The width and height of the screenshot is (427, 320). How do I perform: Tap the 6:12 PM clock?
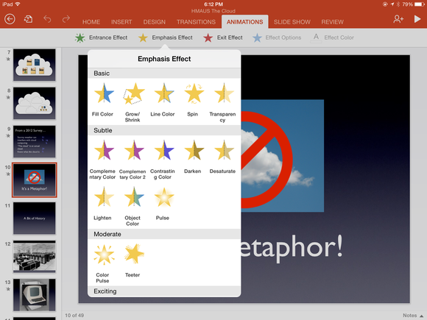coord(213,4)
